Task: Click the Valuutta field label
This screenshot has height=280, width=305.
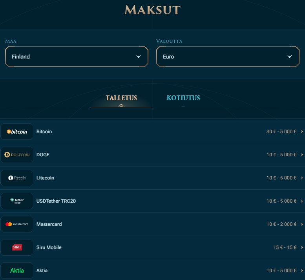Action: pyautogui.click(x=169, y=41)
